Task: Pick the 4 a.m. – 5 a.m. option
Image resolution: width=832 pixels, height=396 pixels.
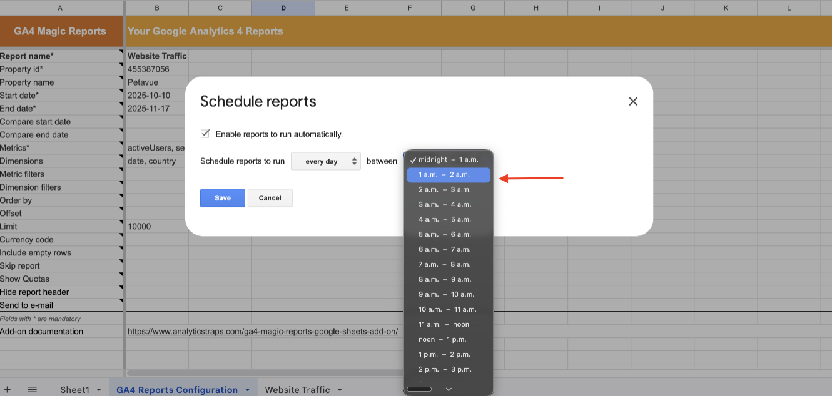Action: coord(449,219)
